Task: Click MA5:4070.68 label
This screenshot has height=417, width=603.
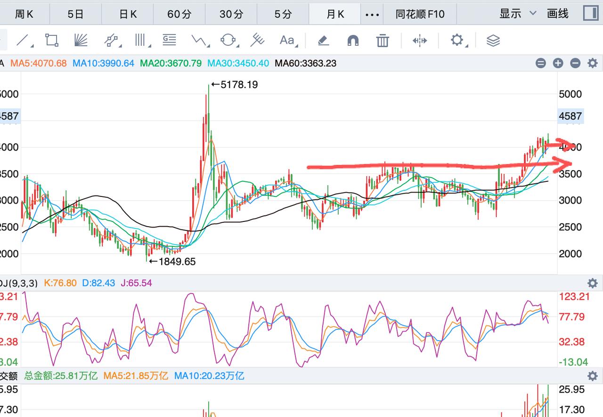Action: (x=39, y=63)
